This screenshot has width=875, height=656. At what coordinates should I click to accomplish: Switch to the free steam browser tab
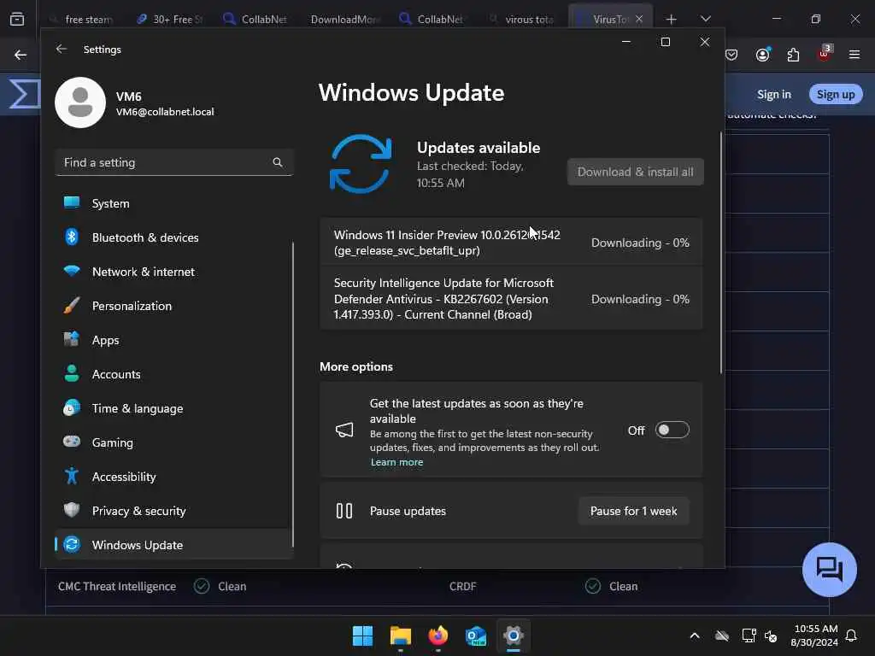[83, 20]
